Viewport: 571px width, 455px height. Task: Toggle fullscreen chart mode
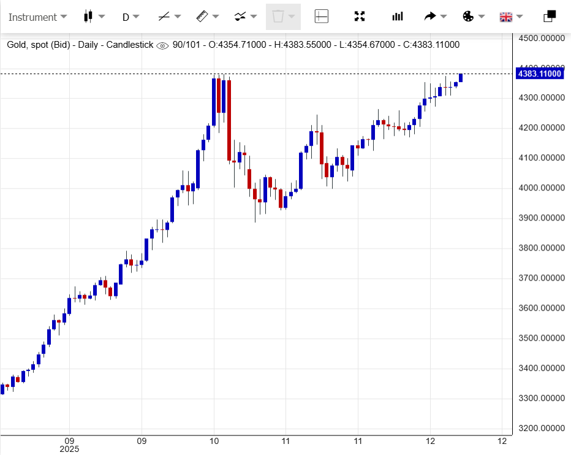click(360, 17)
